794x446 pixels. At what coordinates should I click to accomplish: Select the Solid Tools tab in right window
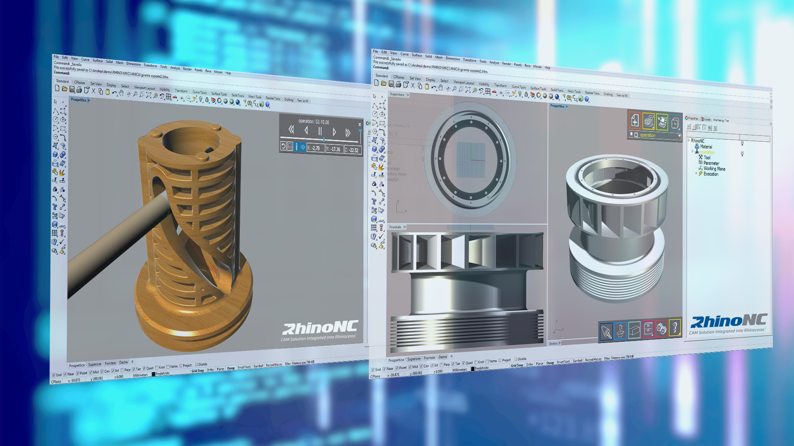[557, 90]
